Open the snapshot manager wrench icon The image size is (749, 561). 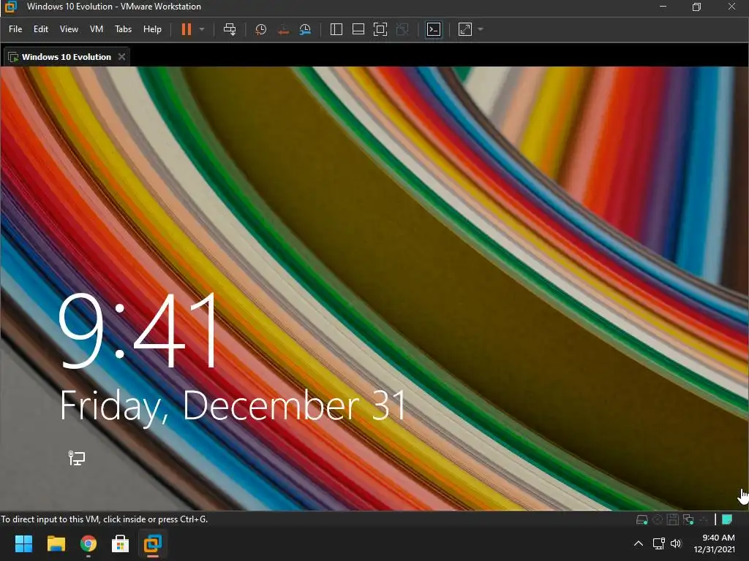point(305,29)
